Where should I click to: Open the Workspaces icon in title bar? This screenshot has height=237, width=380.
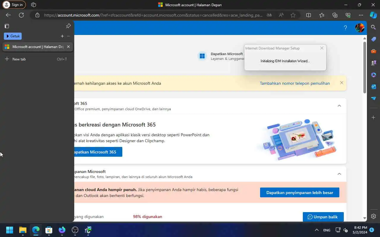pyautogui.click(x=34, y=5)
